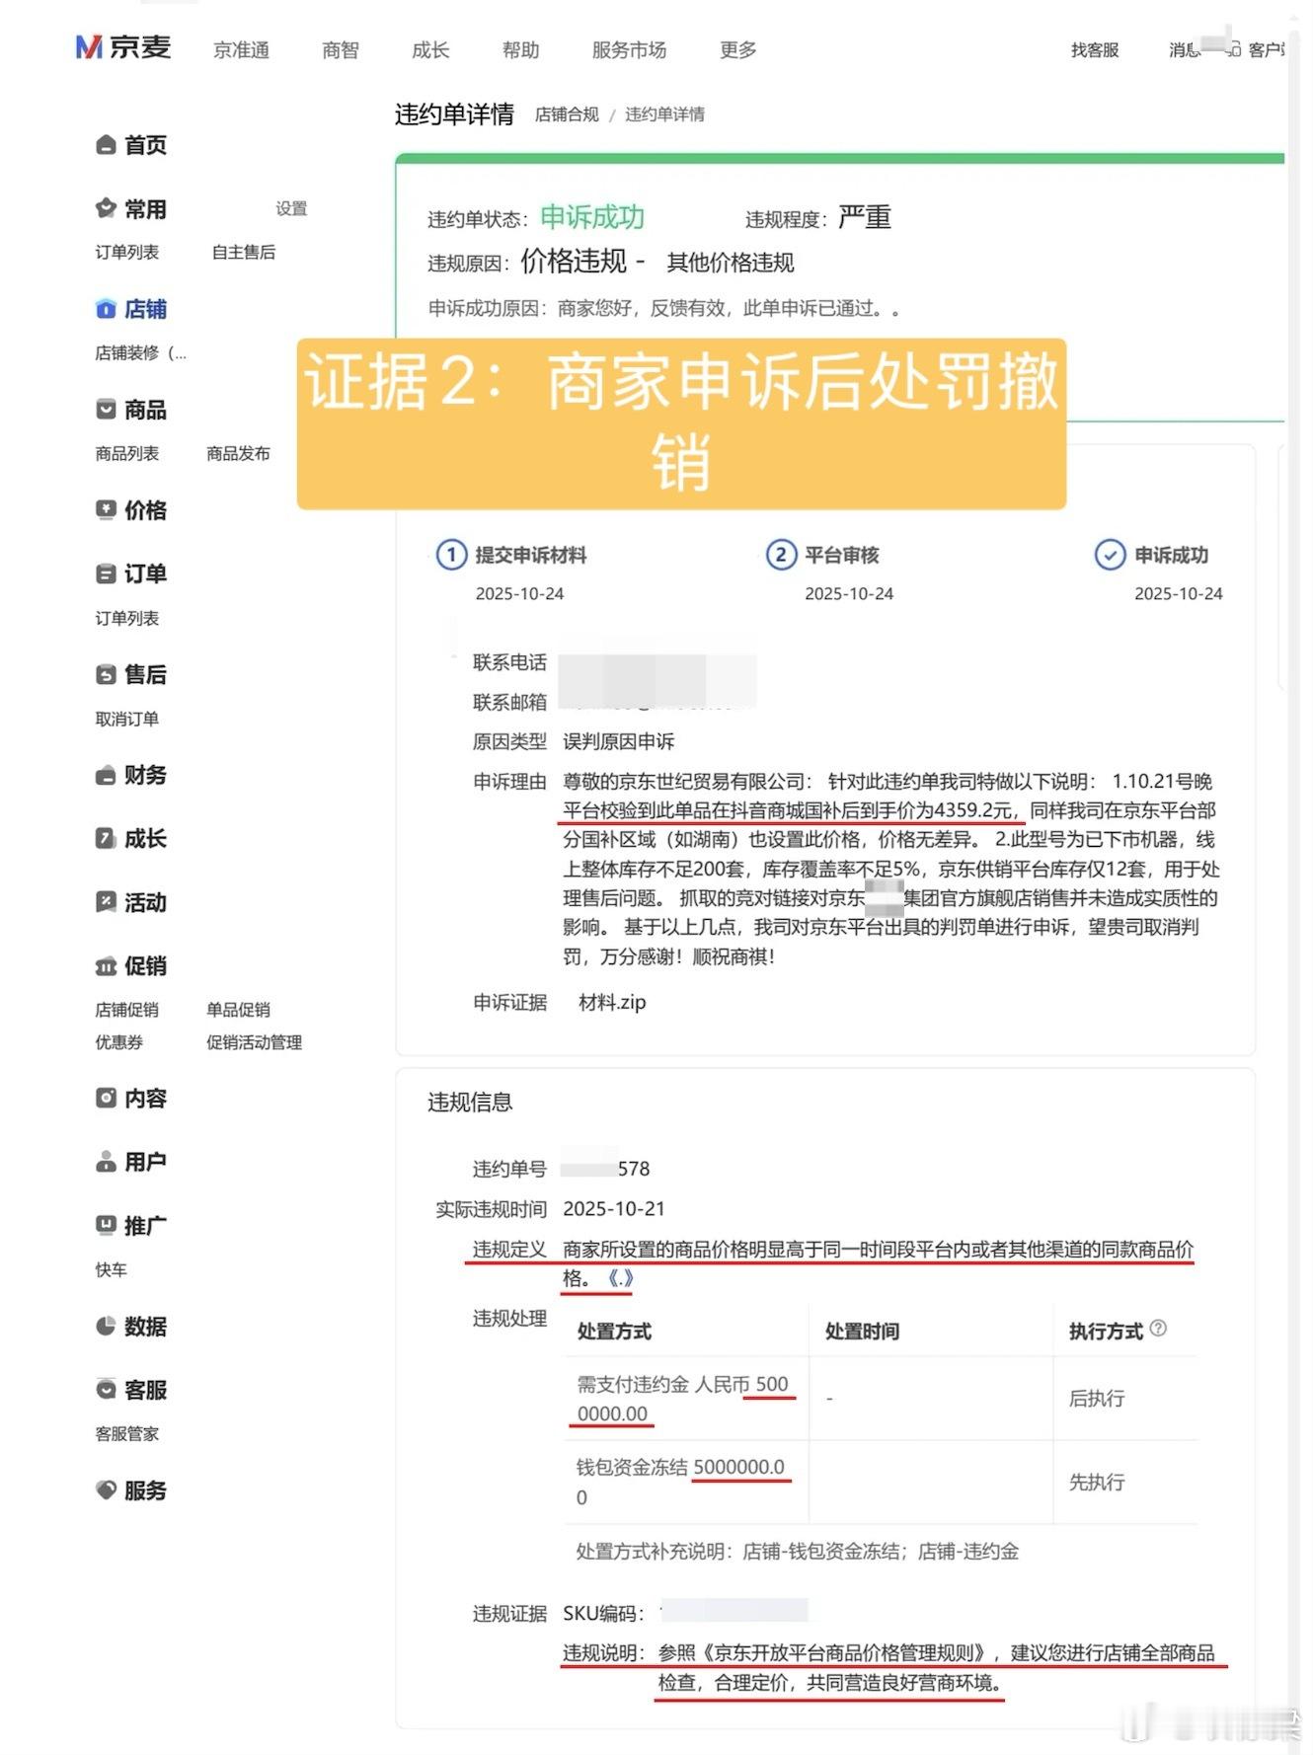Click 误判原因申诉 reason type text
1313x1755 pixels.
click(x=619, y=741)
